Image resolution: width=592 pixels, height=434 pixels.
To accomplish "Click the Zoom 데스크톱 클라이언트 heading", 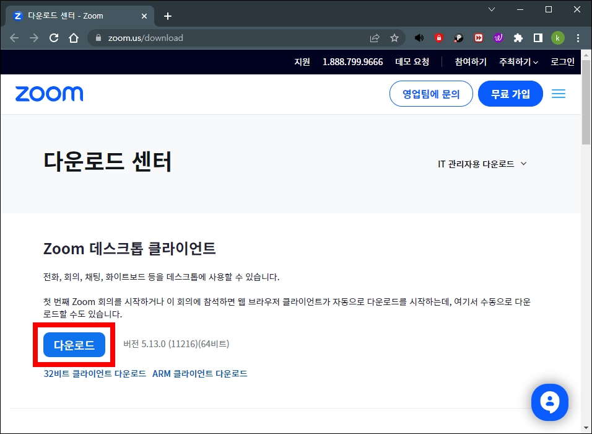I will pos(129,249).
